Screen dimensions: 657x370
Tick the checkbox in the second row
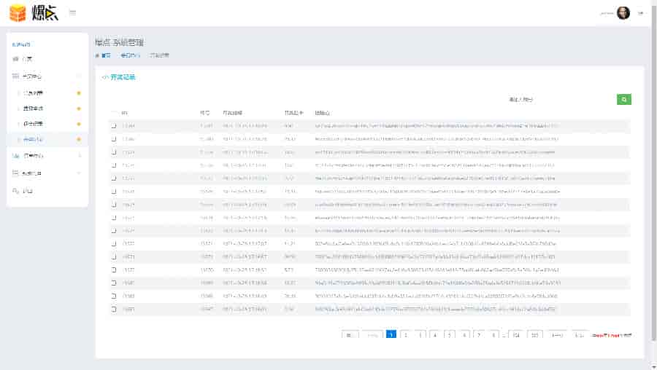click(114, 139)
